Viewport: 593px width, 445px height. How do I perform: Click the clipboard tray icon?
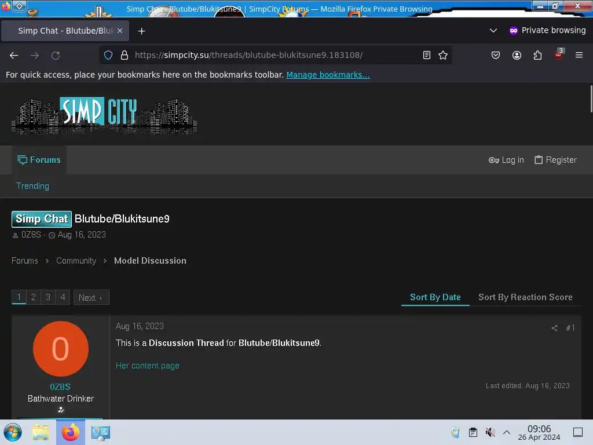point(473,432)
